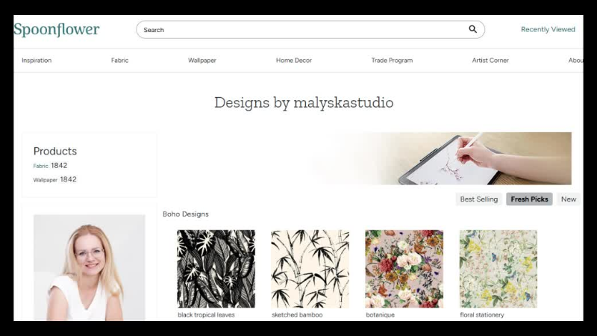The width and height of the screenshot is (597, 336).
Task: Open the Artist Corner menu
Action: pyautogui.click(x=490, y=60)
